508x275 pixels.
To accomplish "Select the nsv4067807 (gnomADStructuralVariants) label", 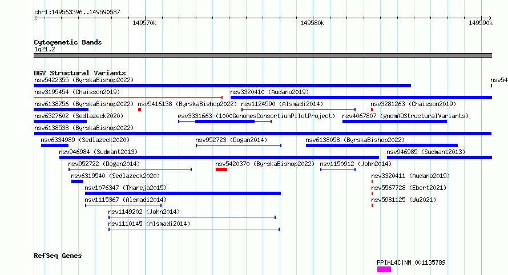I will pyautogui.click(x=405, y=116).
